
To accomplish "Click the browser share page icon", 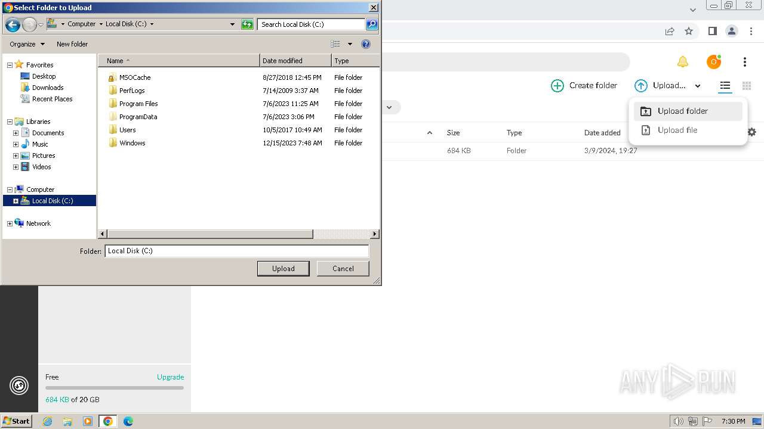I will click(x=670, y=31).
